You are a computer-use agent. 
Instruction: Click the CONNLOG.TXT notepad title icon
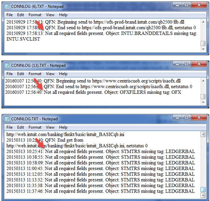(7, 119)
